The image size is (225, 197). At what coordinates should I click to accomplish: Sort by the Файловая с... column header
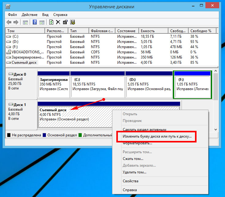(x=102, y=31)
